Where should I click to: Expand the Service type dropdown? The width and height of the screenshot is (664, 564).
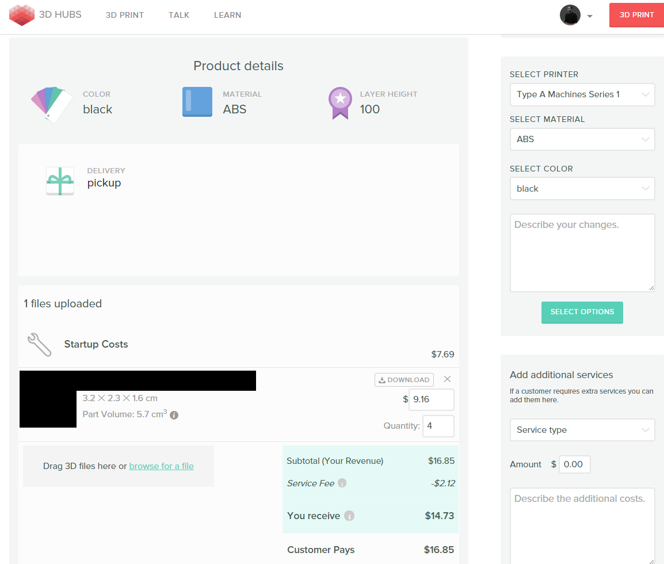[582, 430]
